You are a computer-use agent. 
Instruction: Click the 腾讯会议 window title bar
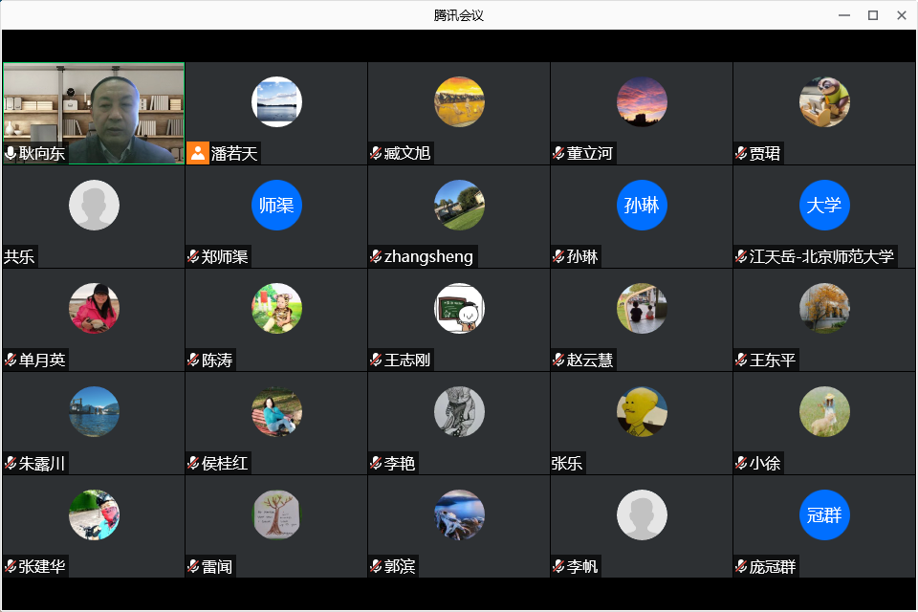[459, 15]
